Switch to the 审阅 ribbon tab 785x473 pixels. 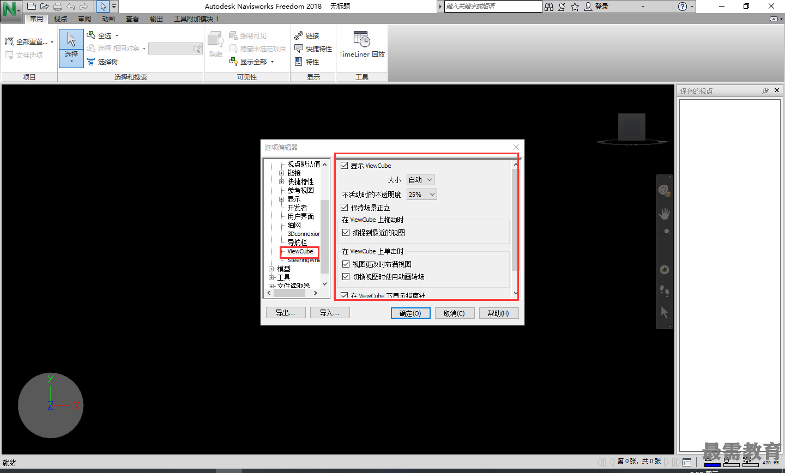click(84, 19)
